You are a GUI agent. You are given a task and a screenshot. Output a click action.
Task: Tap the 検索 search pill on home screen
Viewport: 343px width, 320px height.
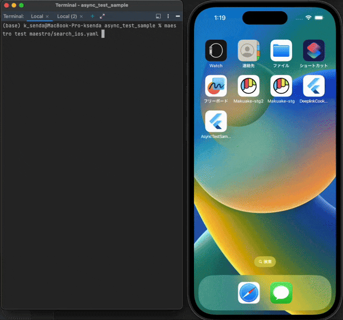pos(265,262)
